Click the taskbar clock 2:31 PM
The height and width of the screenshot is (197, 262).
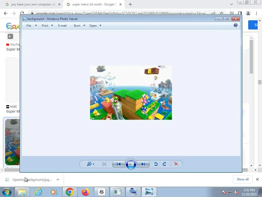click(x=249, y=192)
